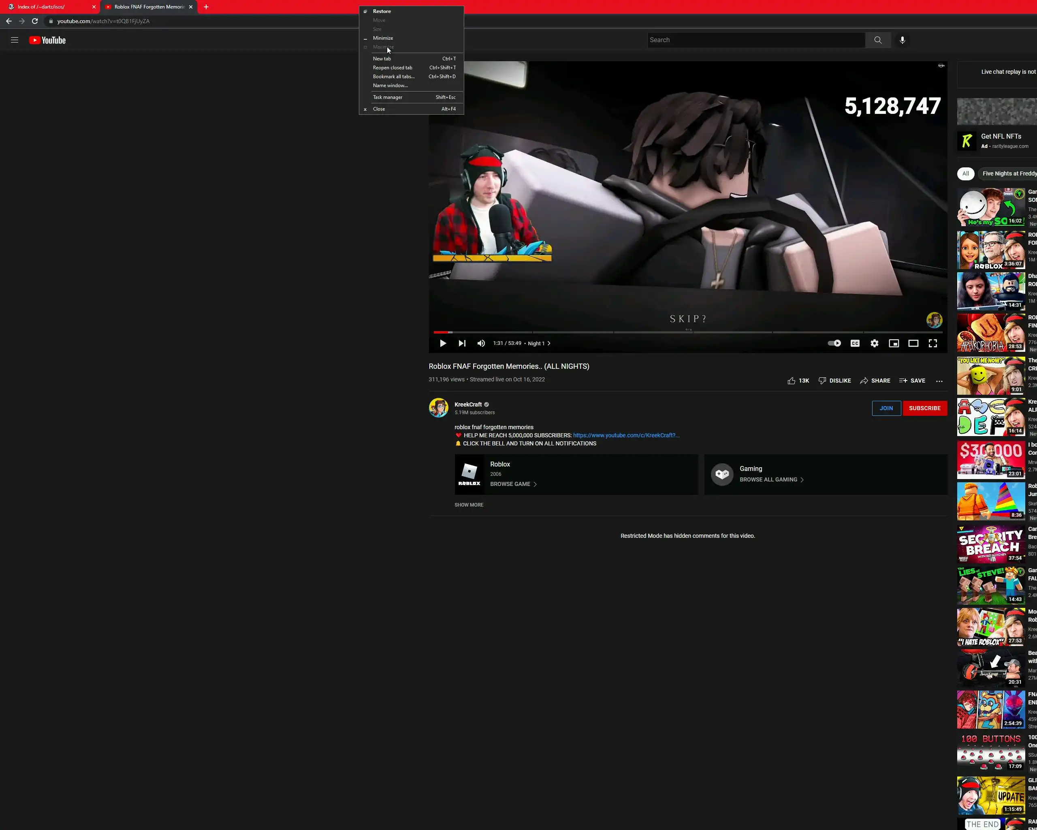Screen dimensions: 1037x830
Task: Mute the video volume
Action: [481, 343]
